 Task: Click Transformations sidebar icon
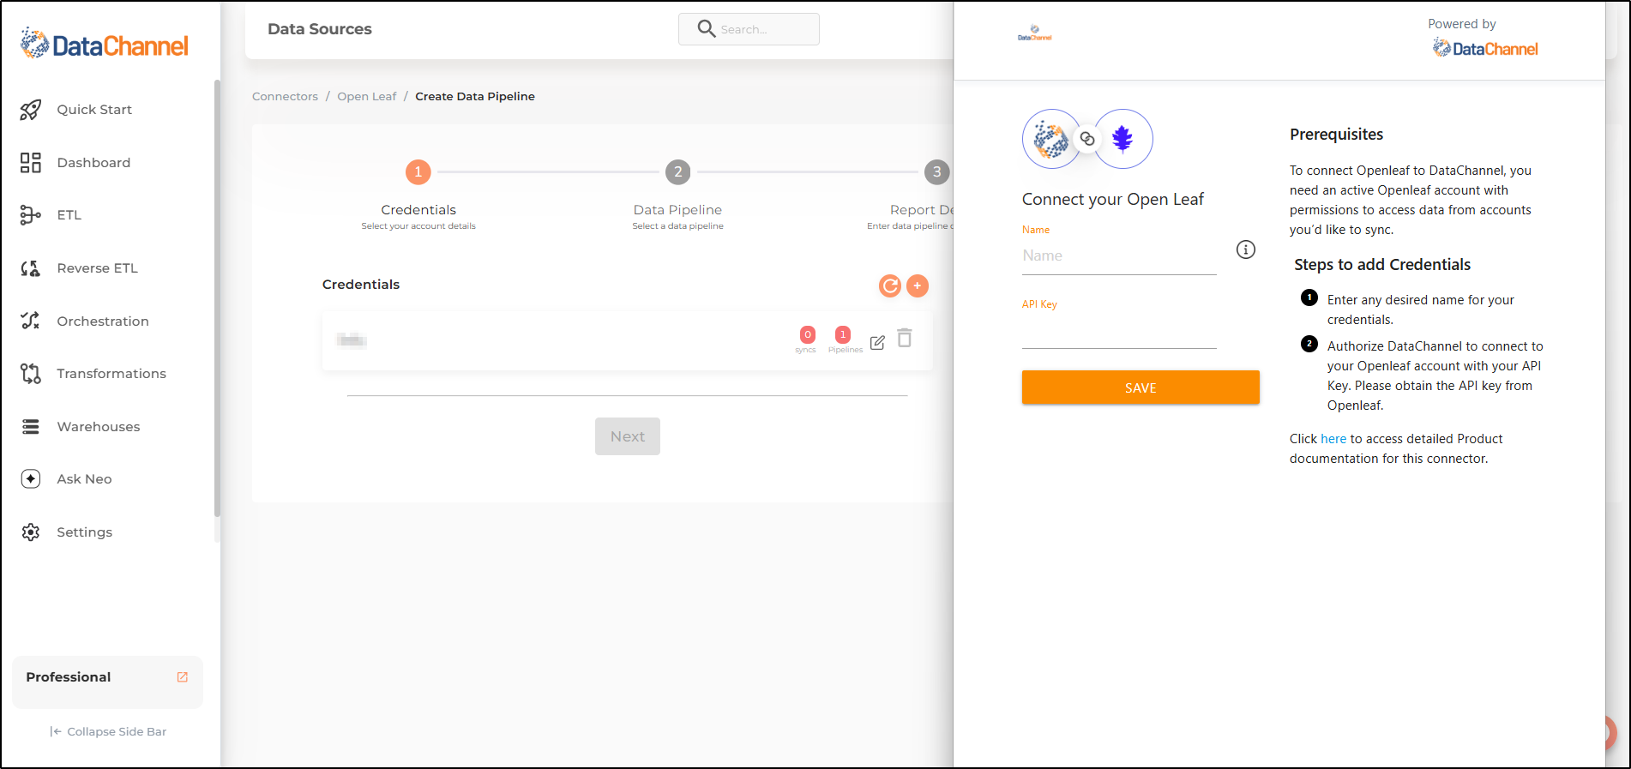[31, 374]
